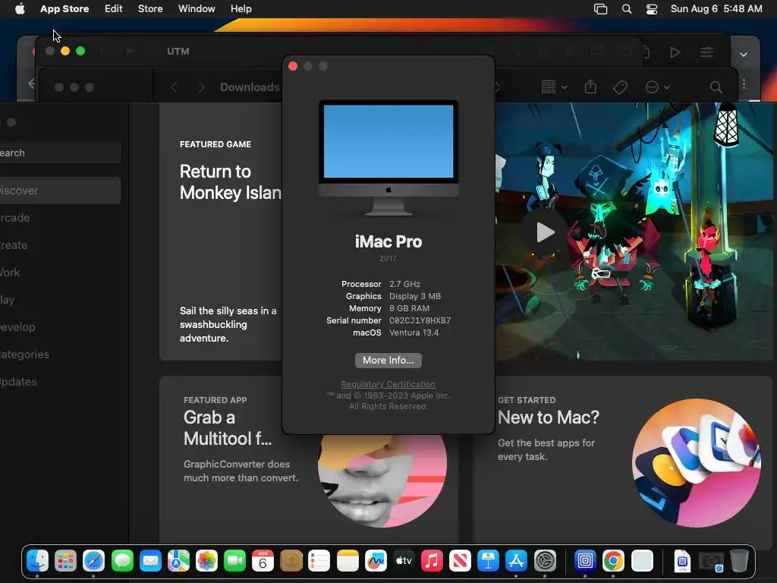The height and width of the screenshot is (583, 777).
Task: Close the iMac Pro About window
Action: pos(293,67)
